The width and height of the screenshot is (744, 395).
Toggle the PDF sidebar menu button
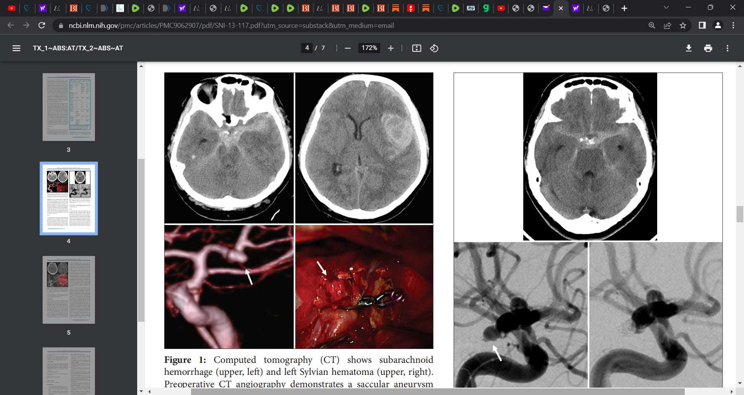click(x=16, y=48)
